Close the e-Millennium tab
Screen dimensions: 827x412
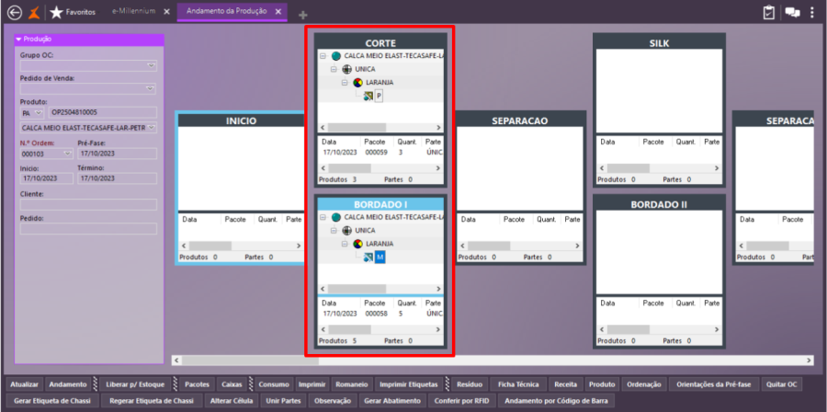[166, 12]
